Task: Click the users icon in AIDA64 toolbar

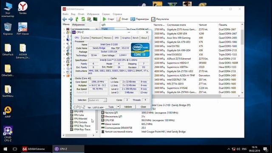Action: point(89,19)
